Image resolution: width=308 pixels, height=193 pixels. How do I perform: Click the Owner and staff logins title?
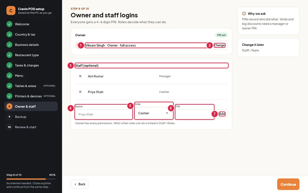click(x=104, y=15)
